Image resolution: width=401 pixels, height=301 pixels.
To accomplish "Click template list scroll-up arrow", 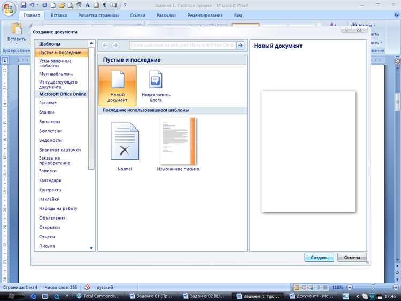I will [x=91, y=43].
